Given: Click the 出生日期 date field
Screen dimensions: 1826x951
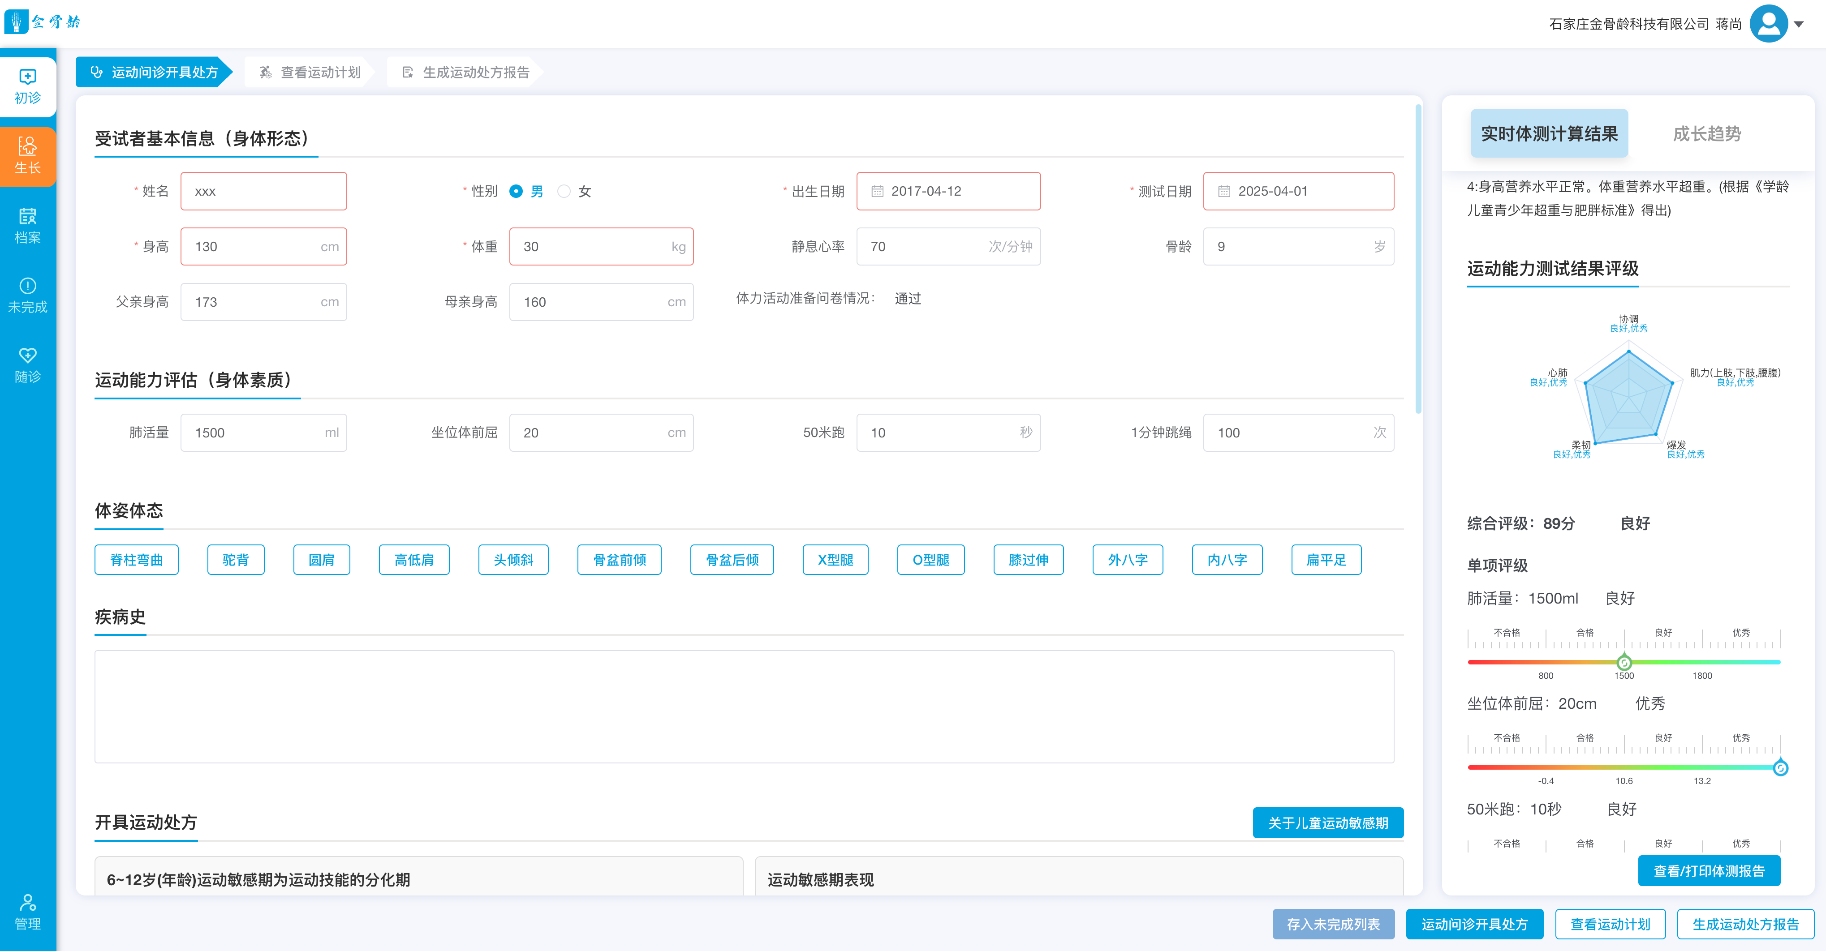Looking at the screenshot, I should (x=948, y=191).
